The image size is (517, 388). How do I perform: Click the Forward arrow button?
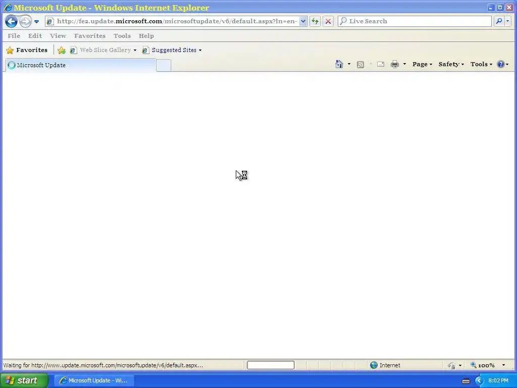click(x=25, y=21)
